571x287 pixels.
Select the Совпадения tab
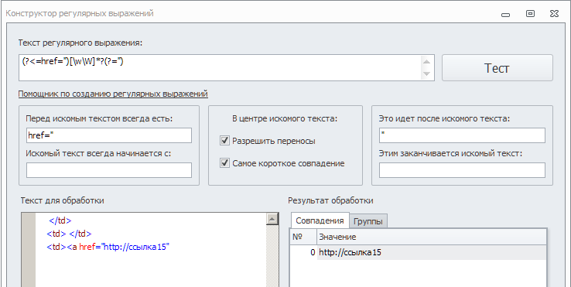[x=320, y=220]
